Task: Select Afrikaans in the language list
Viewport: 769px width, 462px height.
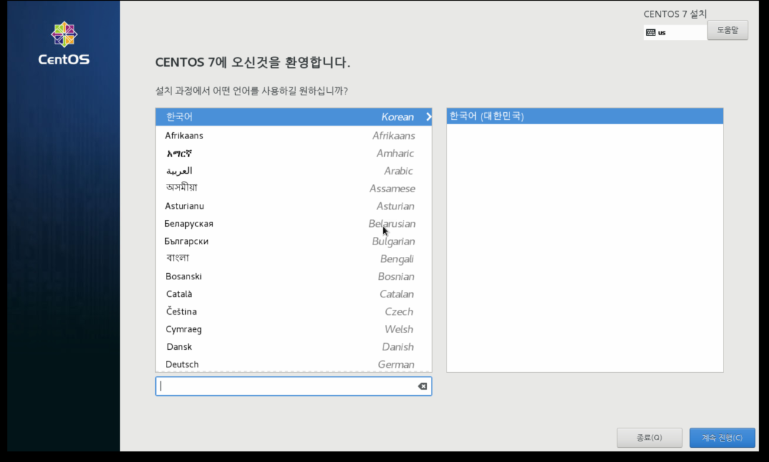Action: click(294, 135)
